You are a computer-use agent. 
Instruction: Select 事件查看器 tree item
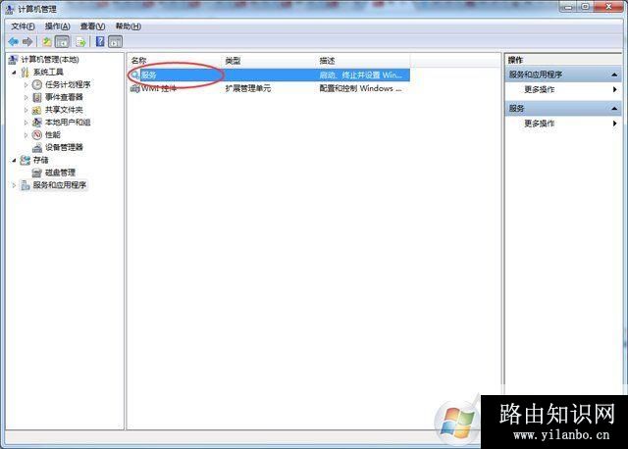(64, 97)
